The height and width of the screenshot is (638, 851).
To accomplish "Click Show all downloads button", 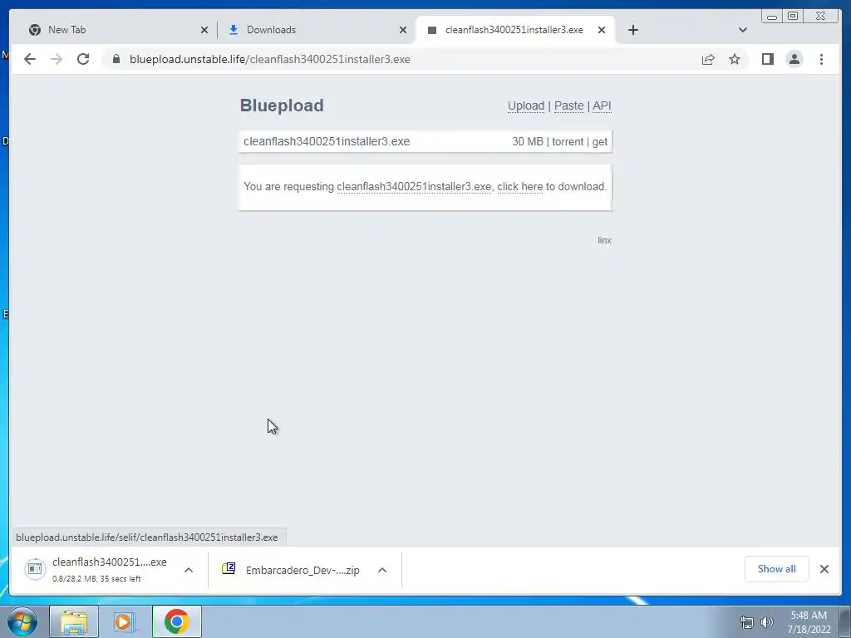I will 777,568.
